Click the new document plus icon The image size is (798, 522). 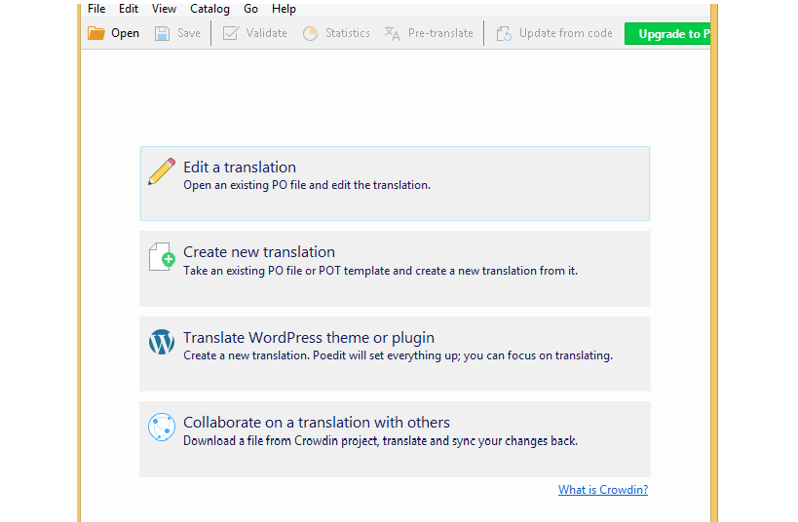click(x=162, y=256)
